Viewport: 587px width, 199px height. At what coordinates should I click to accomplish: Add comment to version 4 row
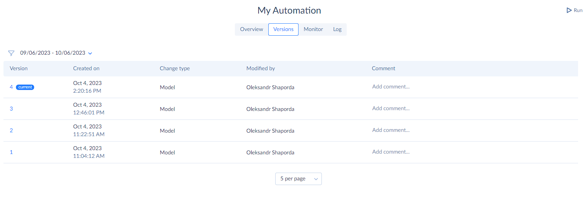click(x=391, y=87)
